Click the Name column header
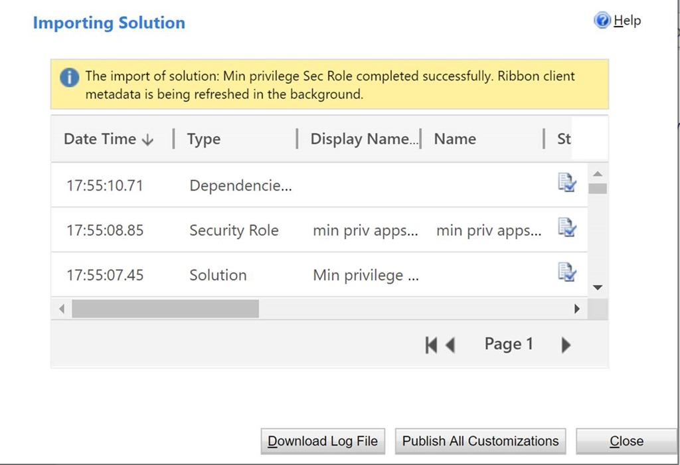This screenshot has height=465, width=680. pyautogui.click(x=455, y=139)
